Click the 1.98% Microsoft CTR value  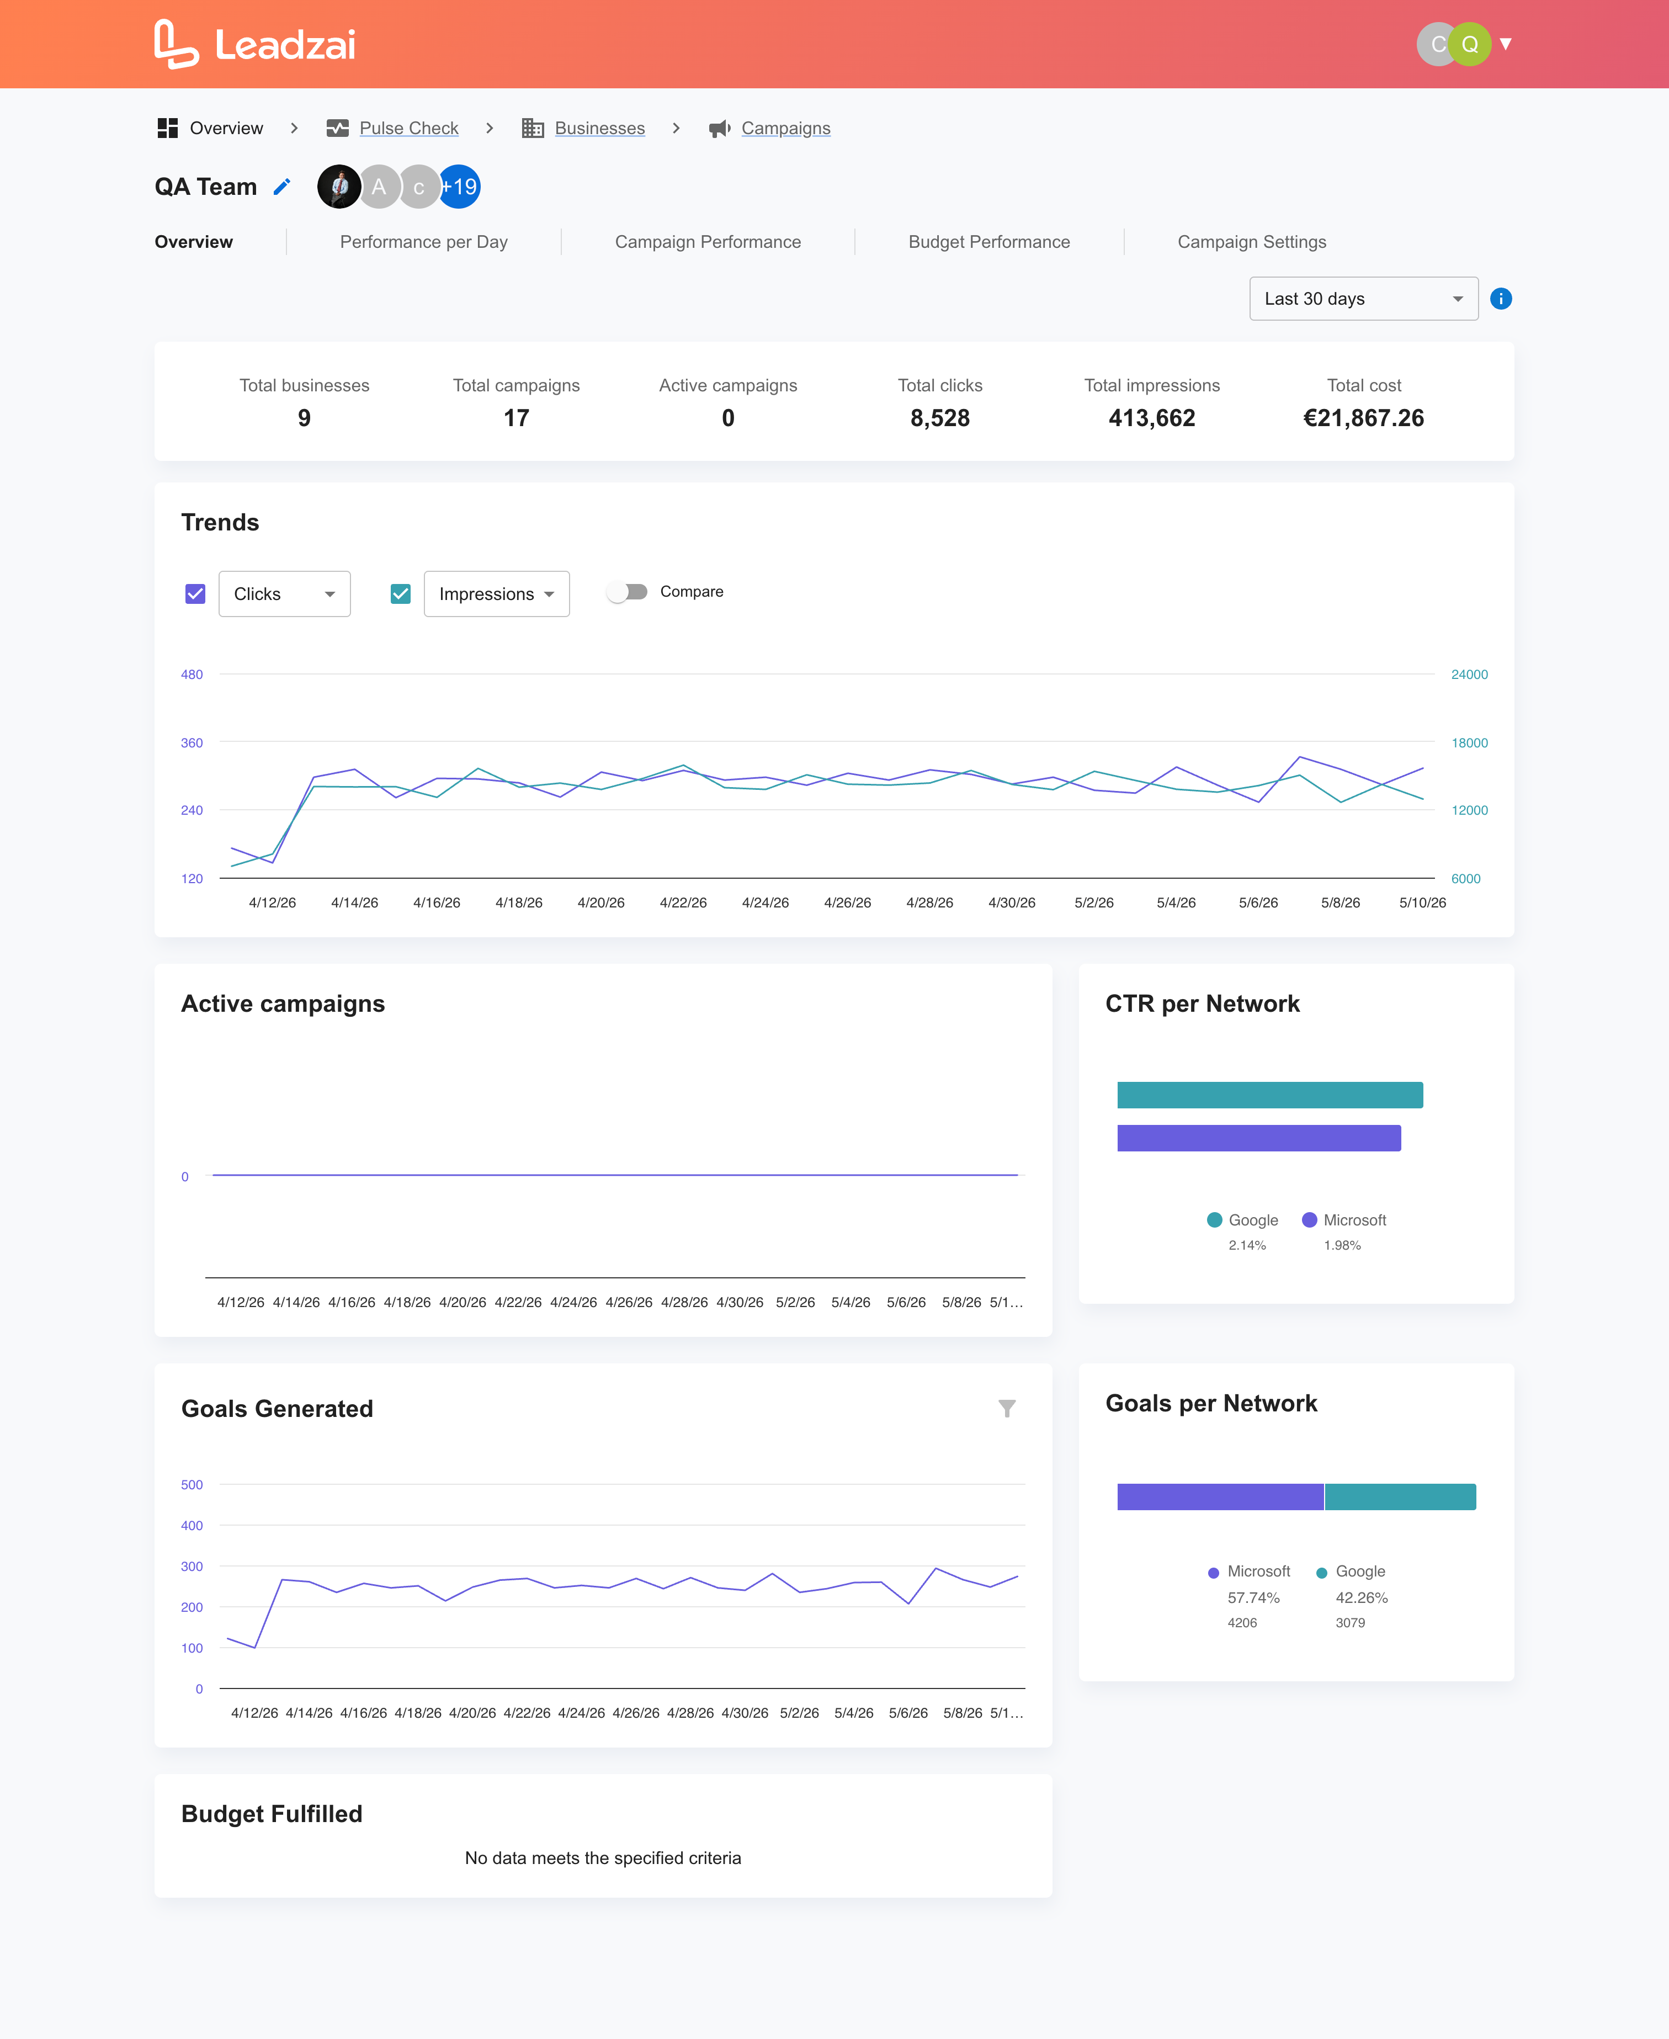click(1342, 1245)
